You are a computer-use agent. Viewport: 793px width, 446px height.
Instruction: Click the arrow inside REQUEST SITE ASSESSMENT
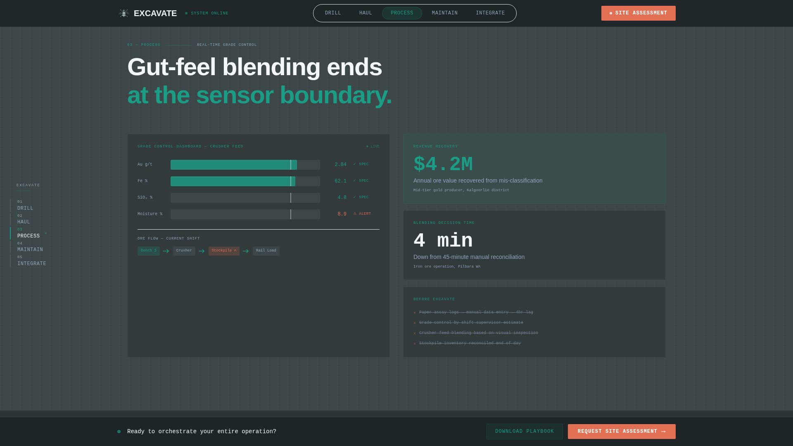point(663,431)
